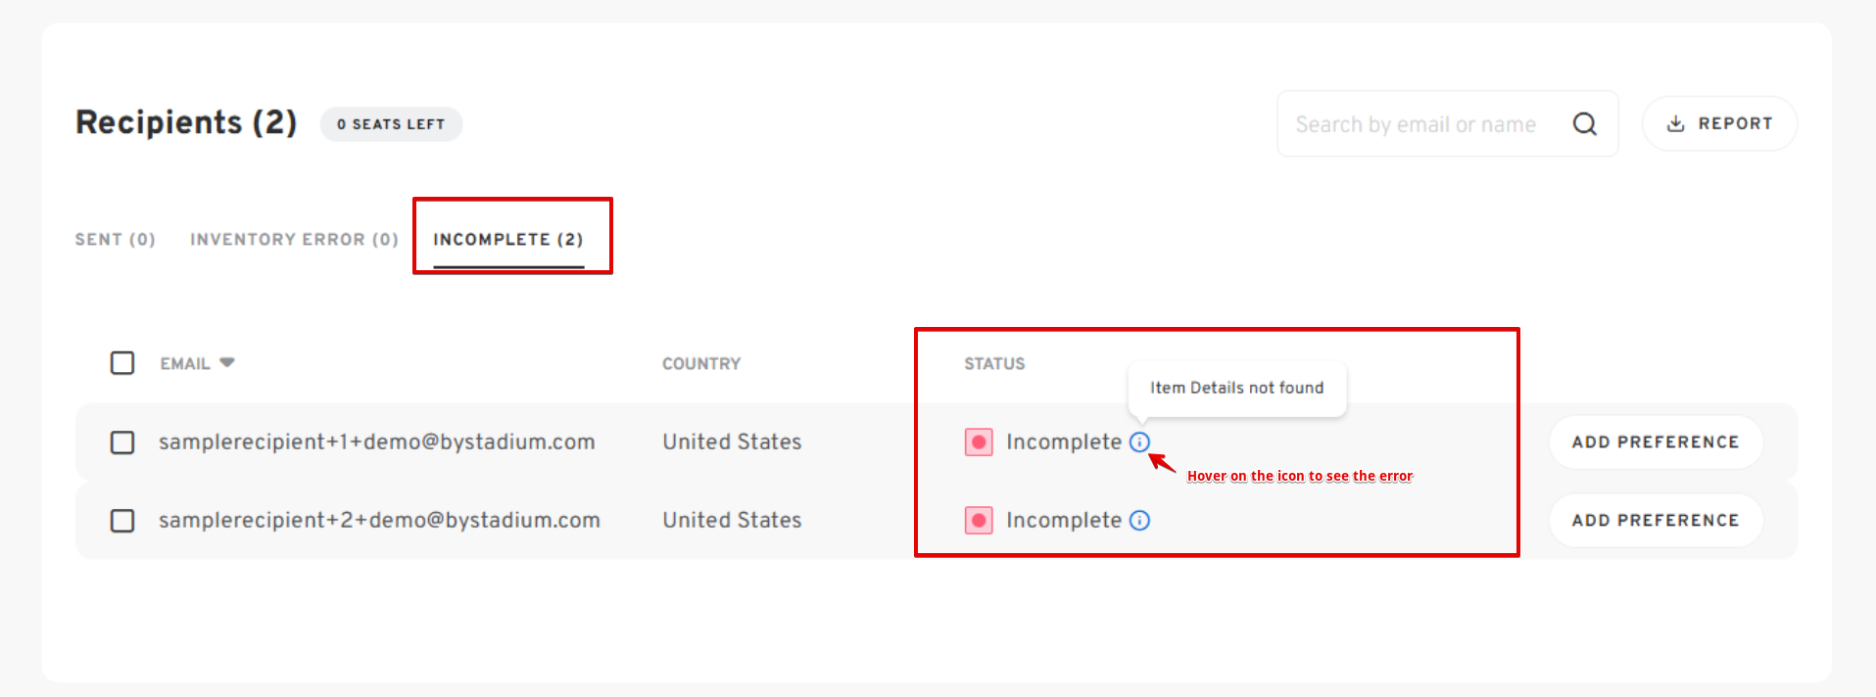The image size is (1876, 697).
Task: Focus the Search by email or name field
Action: click(x=1448, y=123)
